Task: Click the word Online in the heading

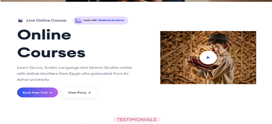Action: pyautogui.click(x=44, y=35)
